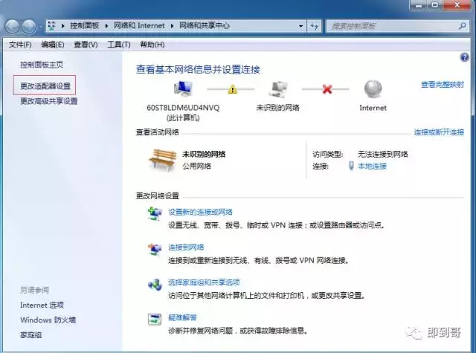Click 连接到网络 link
476x353 pixels.
click(186, 247)
